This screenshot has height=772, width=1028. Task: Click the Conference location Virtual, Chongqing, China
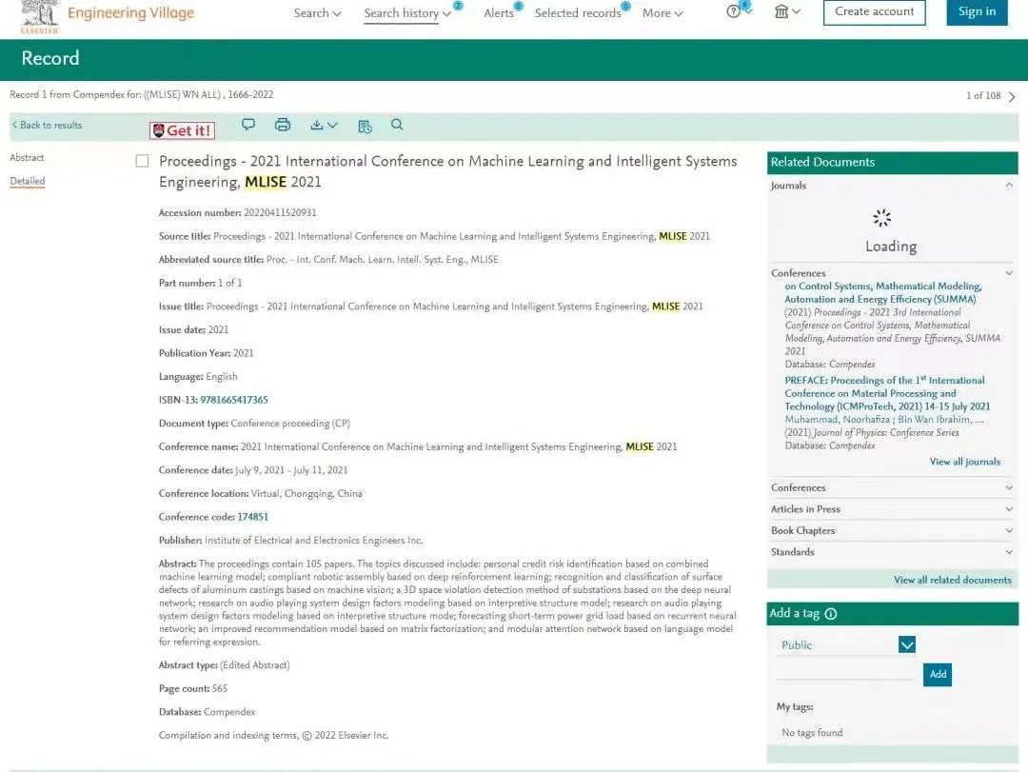click(306, 493)
